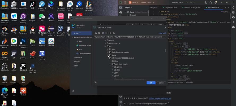
Task: Open Current File run configuration dropdown
Action: coord(178,2)
